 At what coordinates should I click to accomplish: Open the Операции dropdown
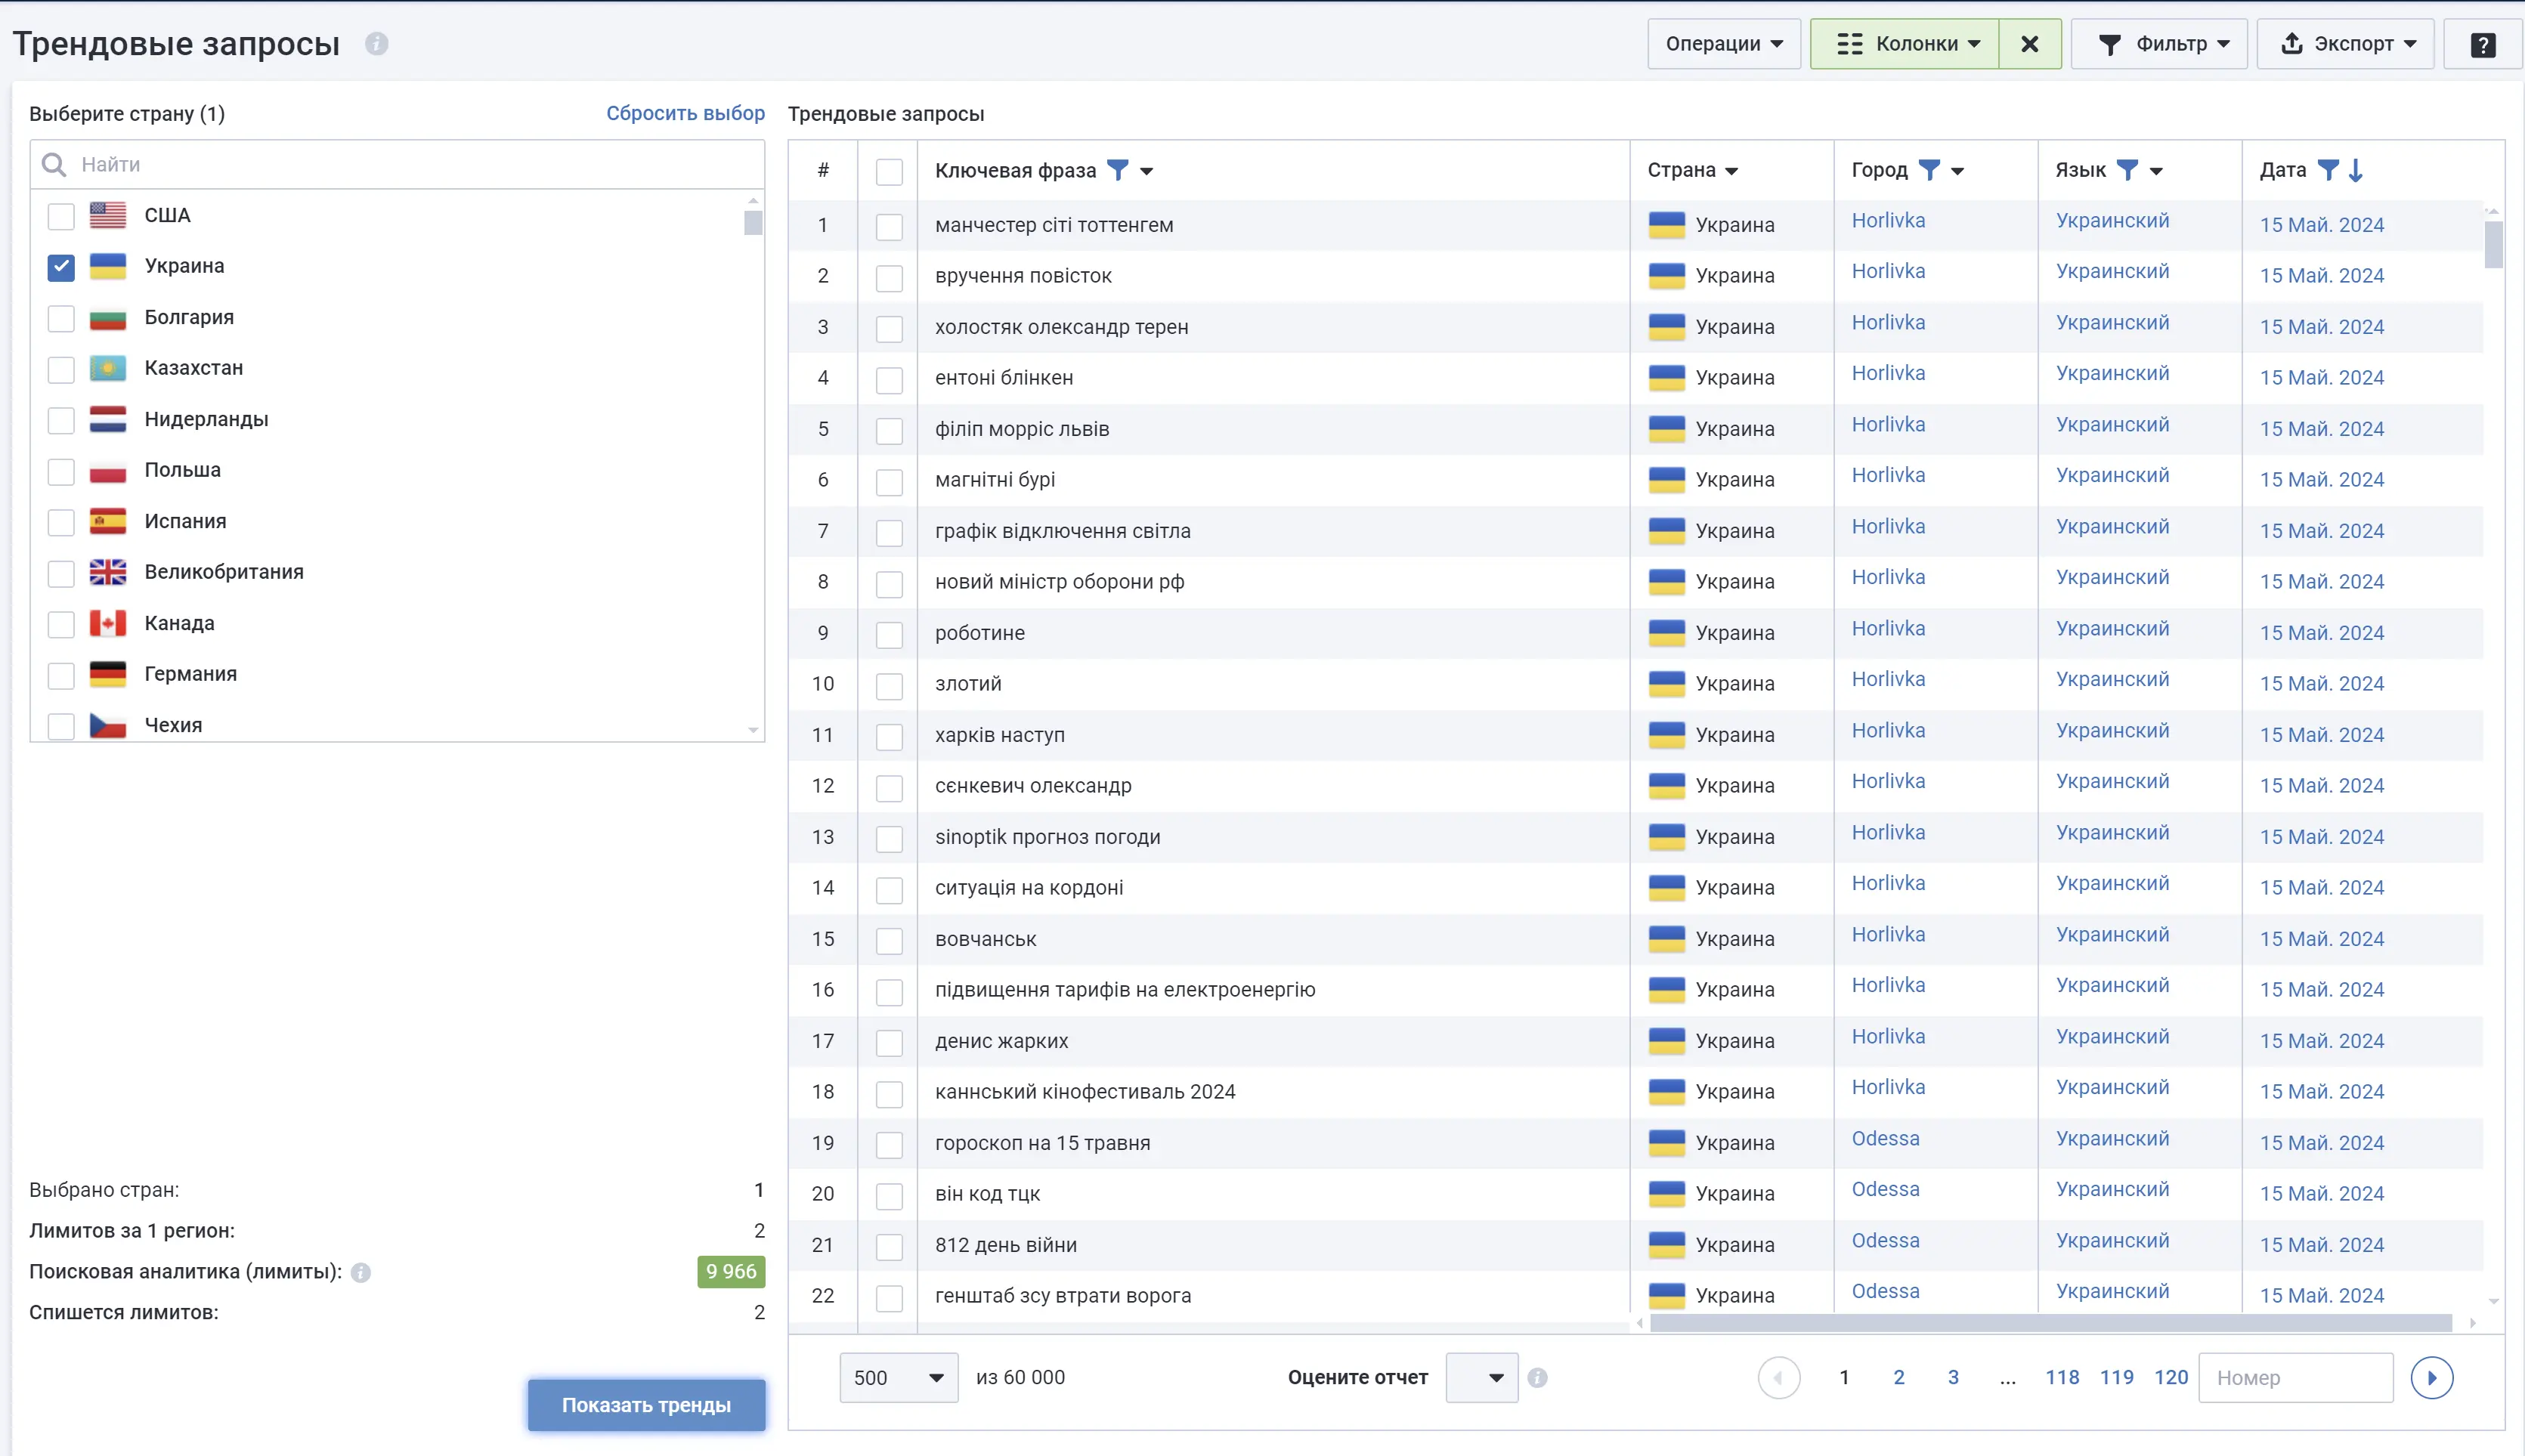(x=1723, y=44)
